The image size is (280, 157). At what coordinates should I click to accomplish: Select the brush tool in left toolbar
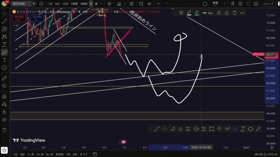(x=4, y=52)
